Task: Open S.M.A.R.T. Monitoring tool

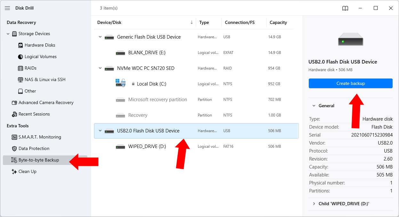Action: pyautogui.click(x=38, y=137)
